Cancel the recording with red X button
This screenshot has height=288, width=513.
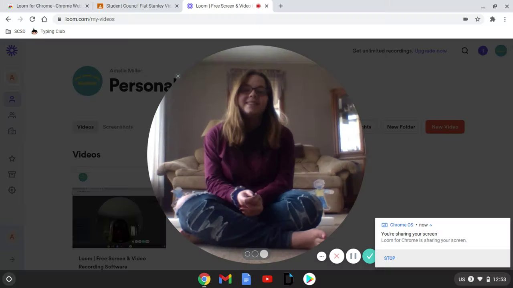pos(337,256)
